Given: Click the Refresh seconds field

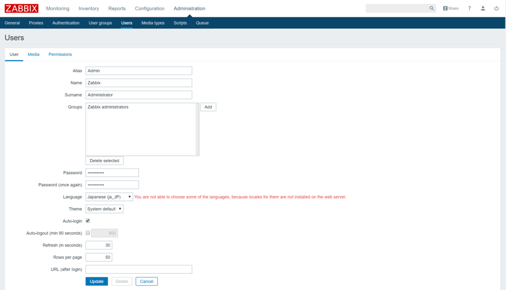Looking at the screenshot, I should click(x=99, y=245).
